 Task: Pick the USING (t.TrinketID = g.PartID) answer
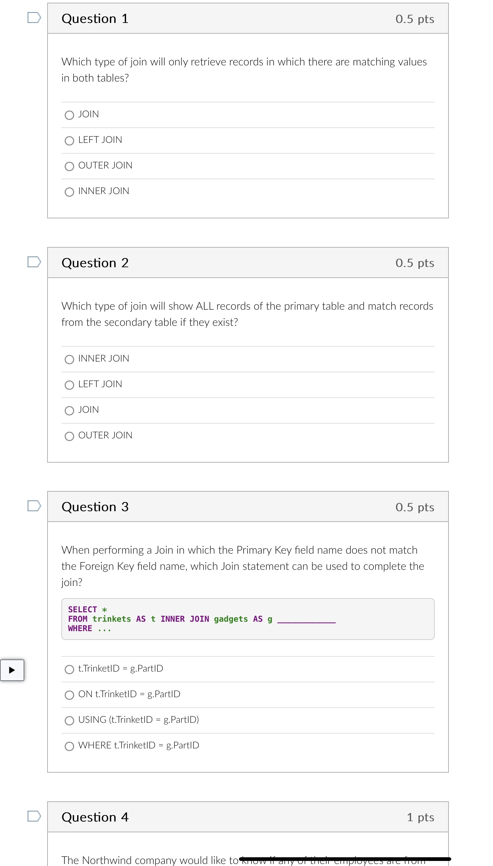pos(69,720)
